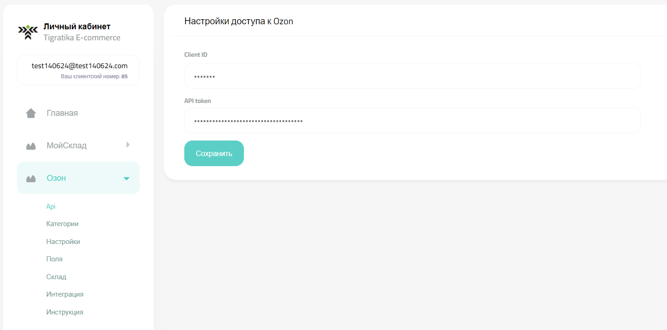
Task: Open the Api submenu page
Action: [51, 206]
